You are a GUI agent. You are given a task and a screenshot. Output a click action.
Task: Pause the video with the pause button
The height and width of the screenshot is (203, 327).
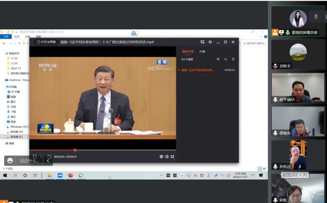[35, 156]
